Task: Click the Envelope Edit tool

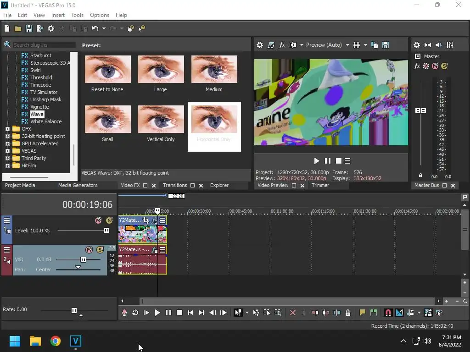Action: [256, 313]
